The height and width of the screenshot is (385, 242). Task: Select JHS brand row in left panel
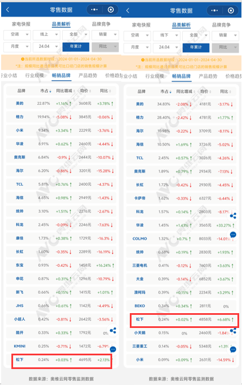(61, 306)
